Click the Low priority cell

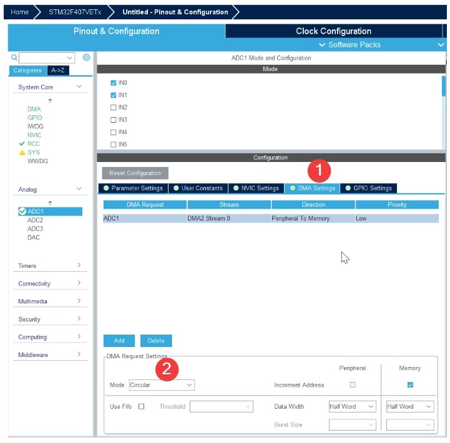tap(397, 218)
